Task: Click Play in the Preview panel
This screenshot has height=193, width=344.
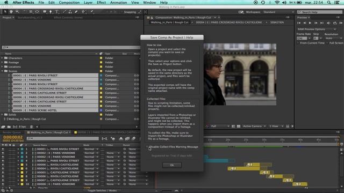Action: [310, 23]
